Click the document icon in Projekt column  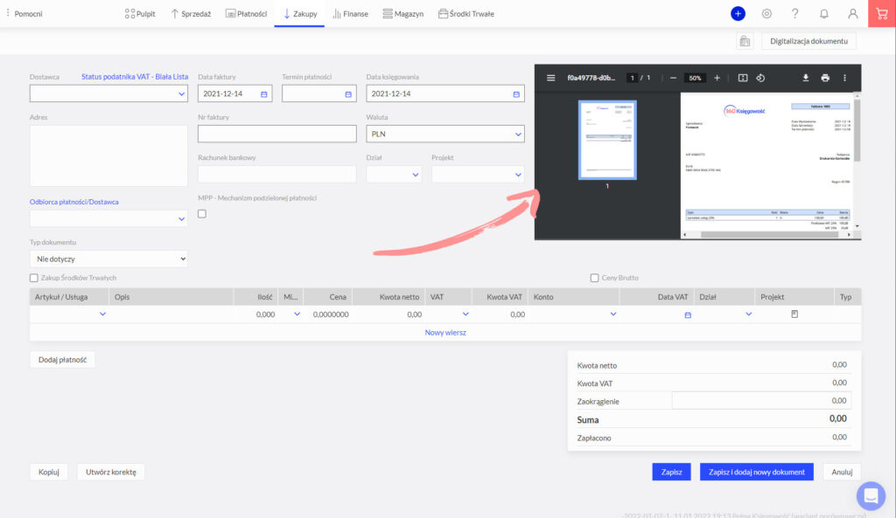point(794,314)
